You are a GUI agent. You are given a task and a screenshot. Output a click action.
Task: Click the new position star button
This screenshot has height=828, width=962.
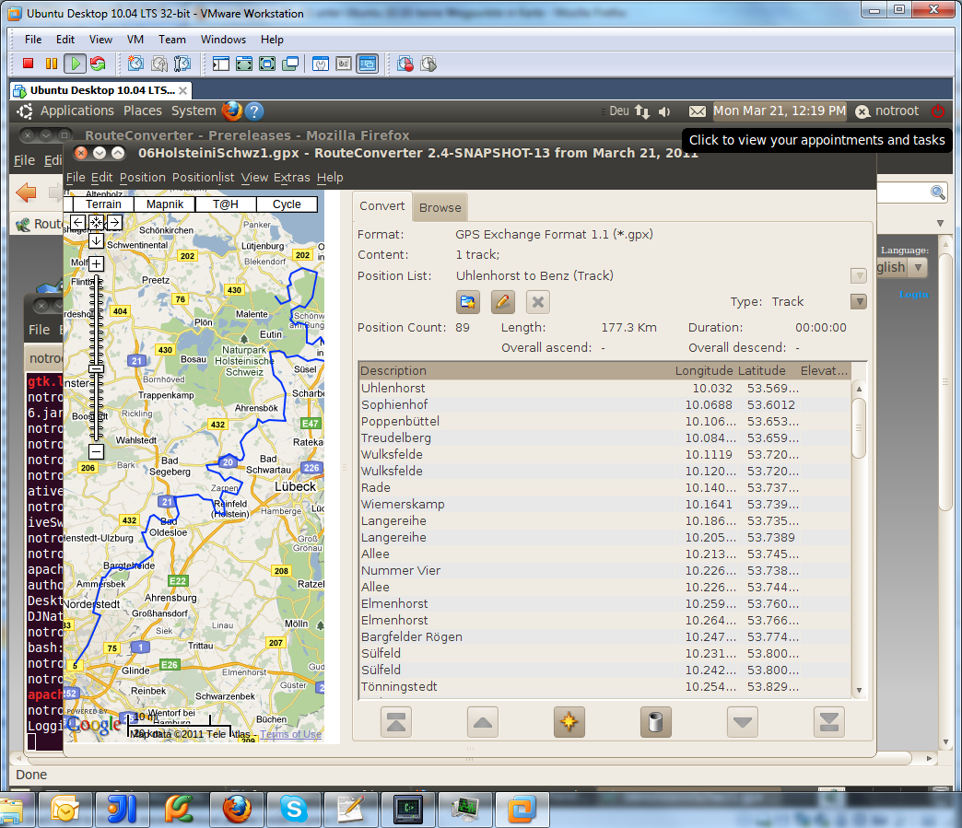(x=569, y=722)
